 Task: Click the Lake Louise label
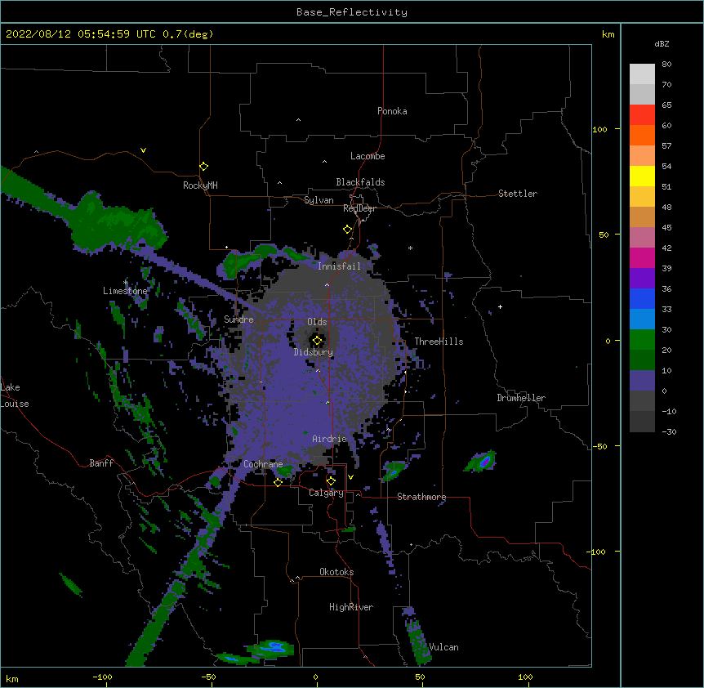point(15,395)
